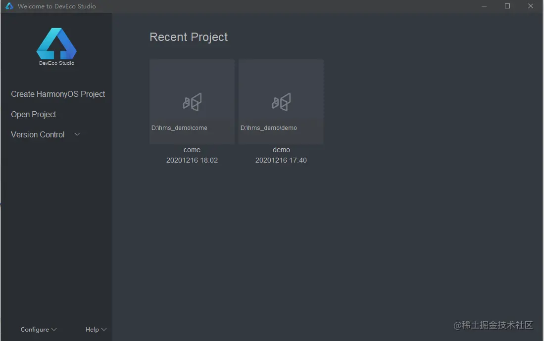Choose Open Project in sidebar
Viewport: 544px width, 341px height.
[x=33, y=114]
